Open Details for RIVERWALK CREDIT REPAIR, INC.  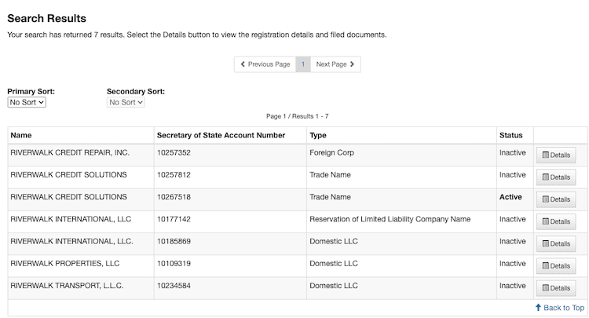pos(556,155)
